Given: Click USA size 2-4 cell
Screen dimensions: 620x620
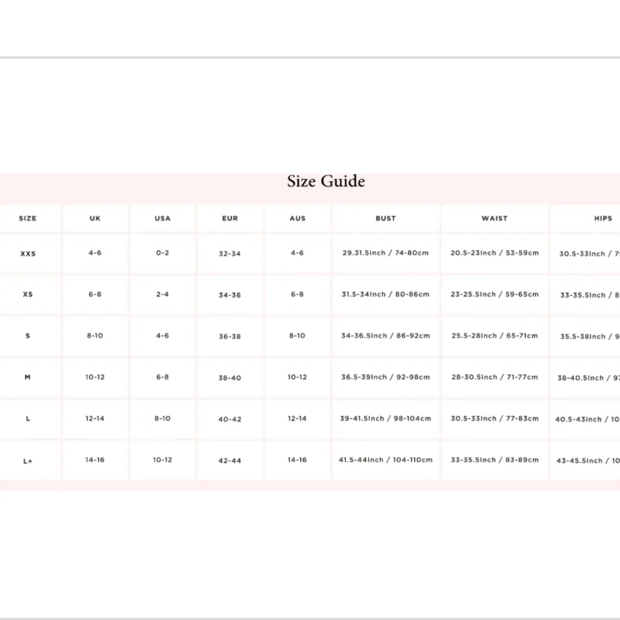Looking at the screenshot, I should point(163,294).
